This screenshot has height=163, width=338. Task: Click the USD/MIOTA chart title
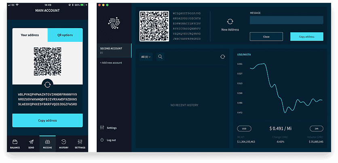244,55
